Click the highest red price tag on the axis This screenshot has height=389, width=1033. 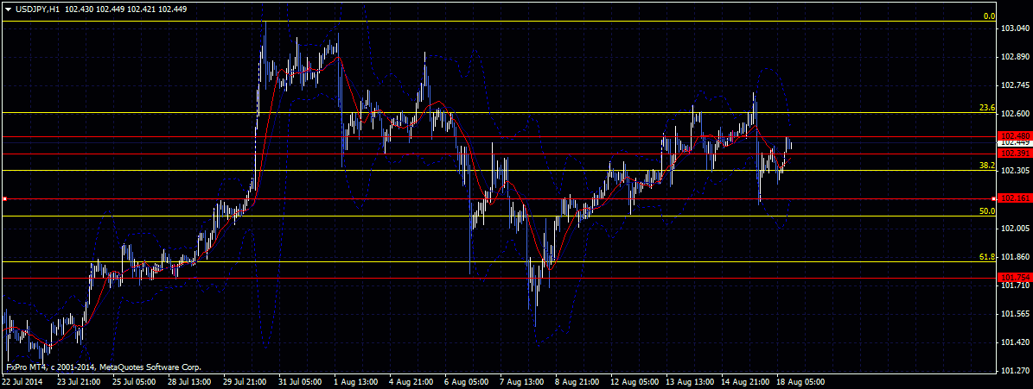pos(1013,136)
